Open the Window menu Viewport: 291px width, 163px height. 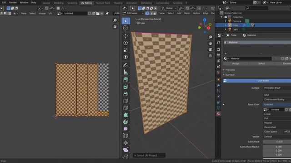24,3
